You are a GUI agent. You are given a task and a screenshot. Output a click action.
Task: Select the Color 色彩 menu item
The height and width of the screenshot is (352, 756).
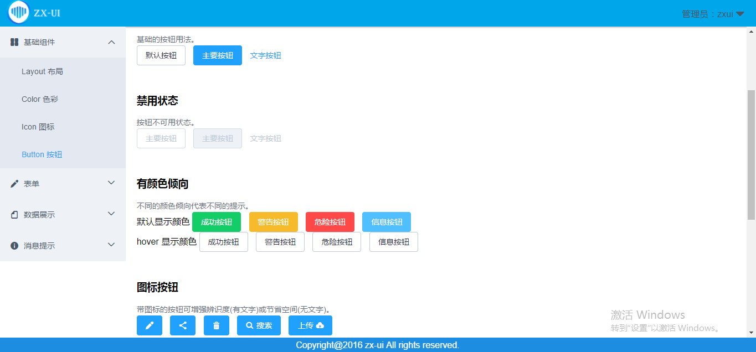click(x=40, y=99)
